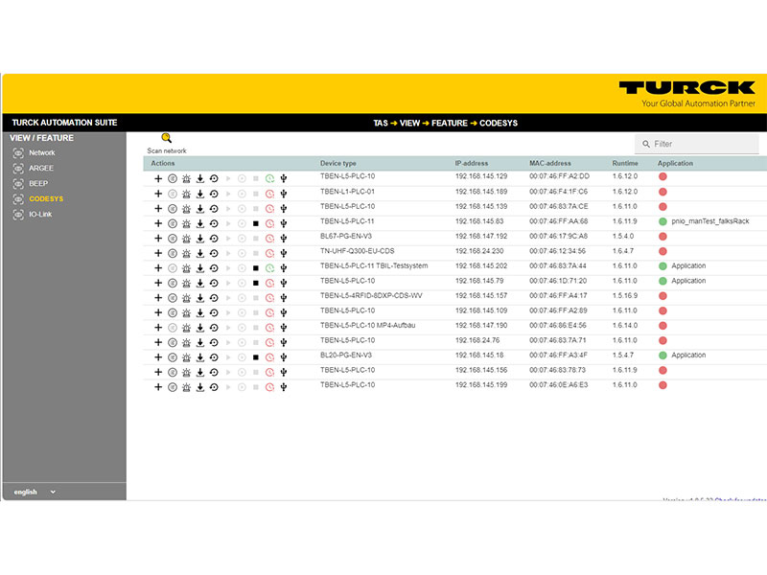Click the plus icon for TBEN-L1-PLC-01
This screenshot has width=767, height=575.
coord(158,195)
